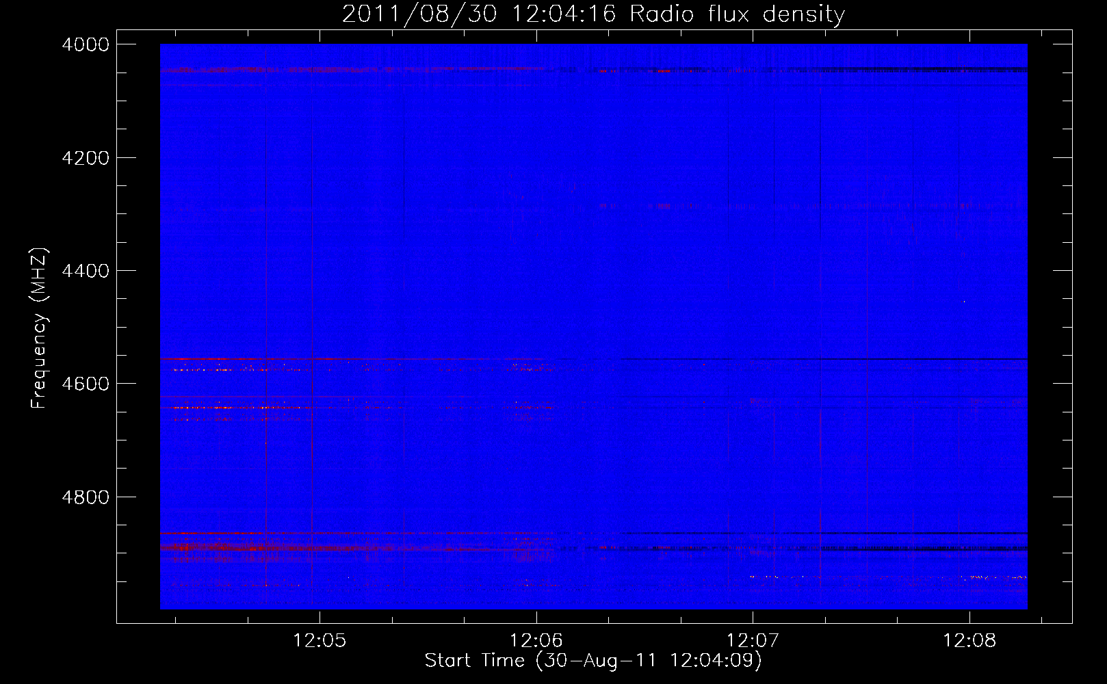The width and height of the screenshot is (1107, 684).
Task: Select the 4400 frequency tick label
Action: [x=86, y=271]
